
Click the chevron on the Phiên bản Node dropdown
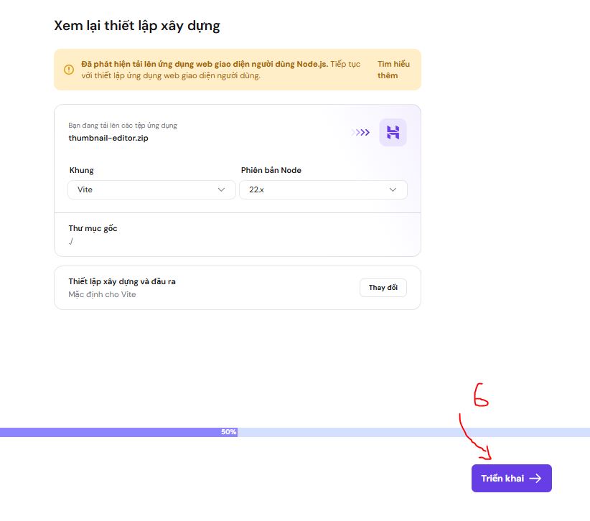[x=393, y=189]
